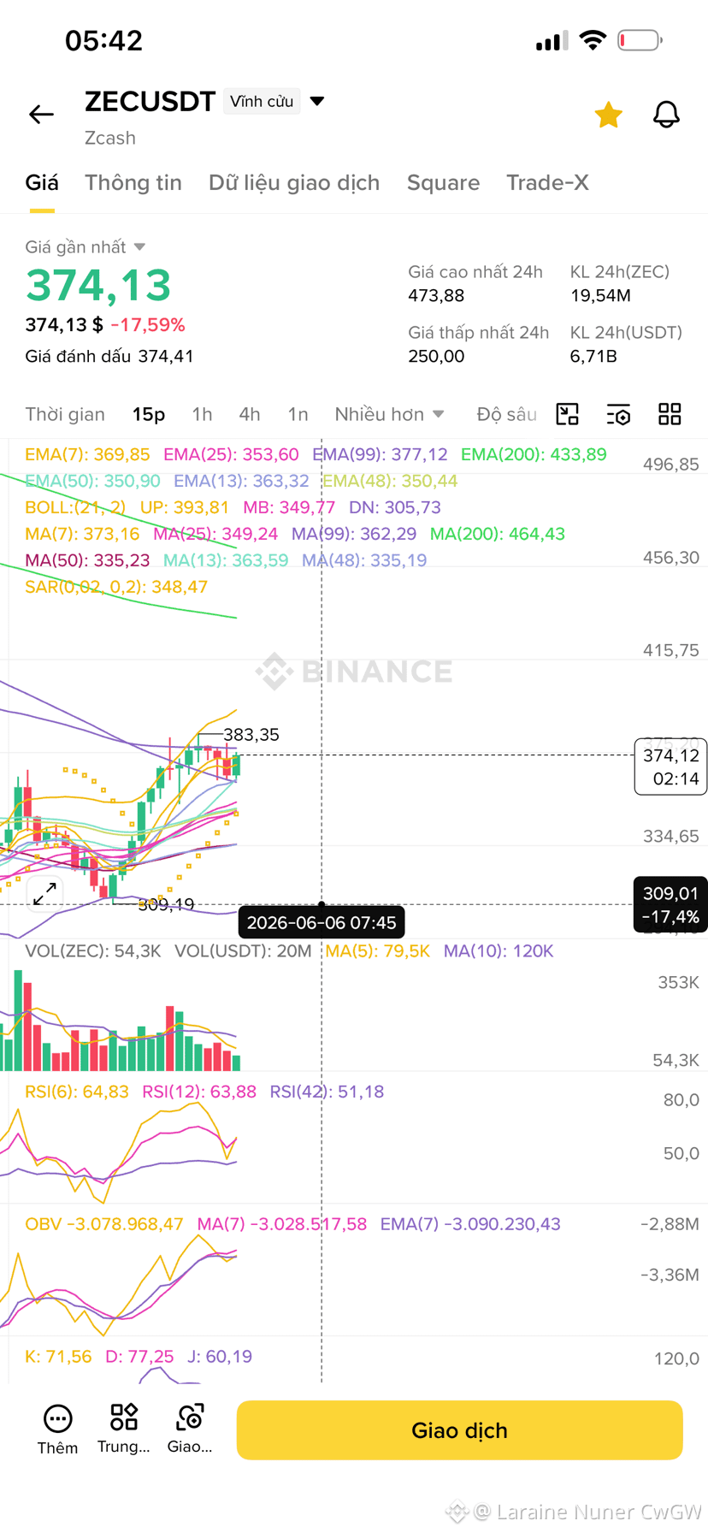The width and height of the screenshot is (708, 1533).
Task: Open price alerts via bell icon
Action: pyautogui.click(x=666, y=114)
